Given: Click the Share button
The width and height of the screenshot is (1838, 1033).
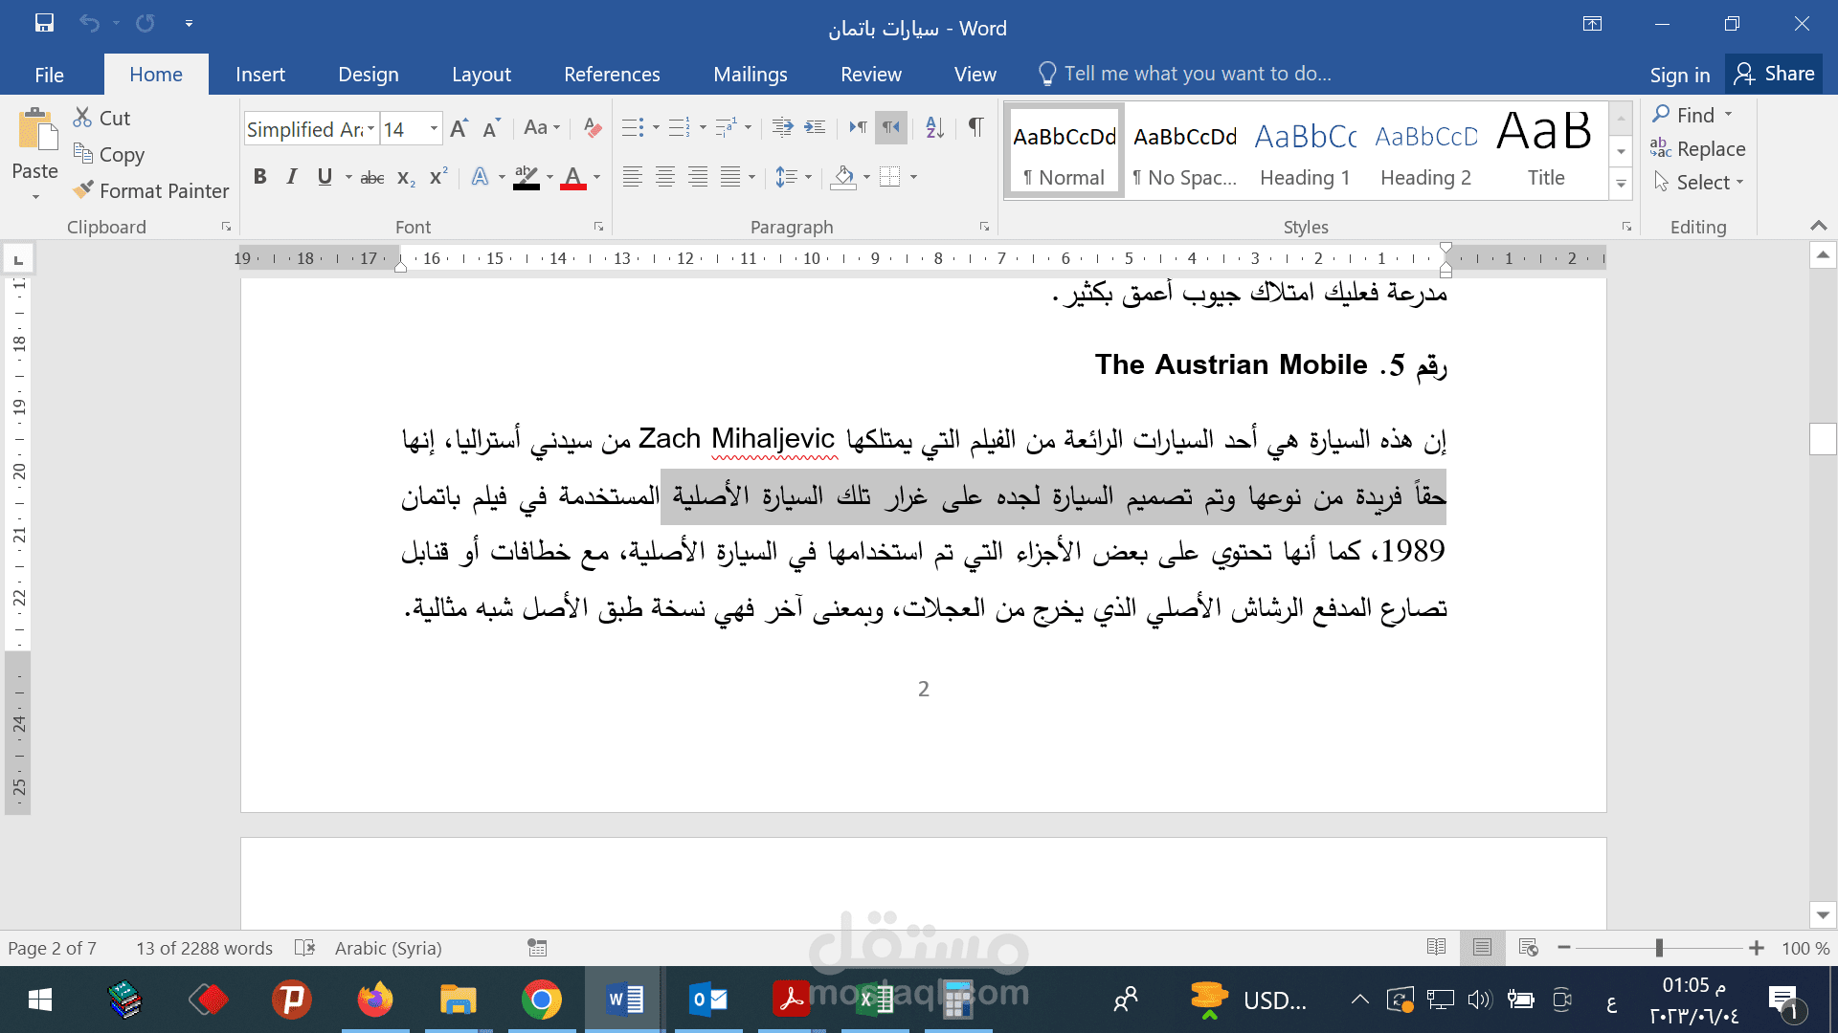Looking at the screenshot, I should (1775, 74).
